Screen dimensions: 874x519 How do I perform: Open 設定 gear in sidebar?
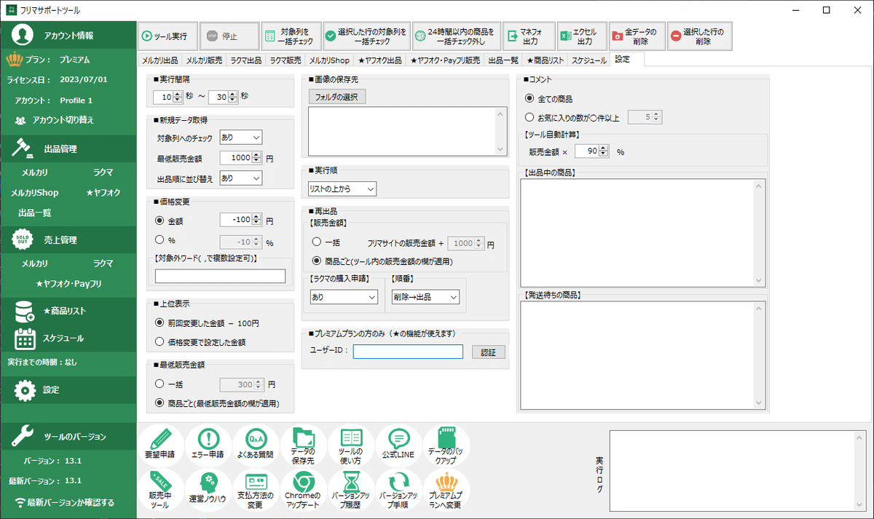(x=68, y=390)
